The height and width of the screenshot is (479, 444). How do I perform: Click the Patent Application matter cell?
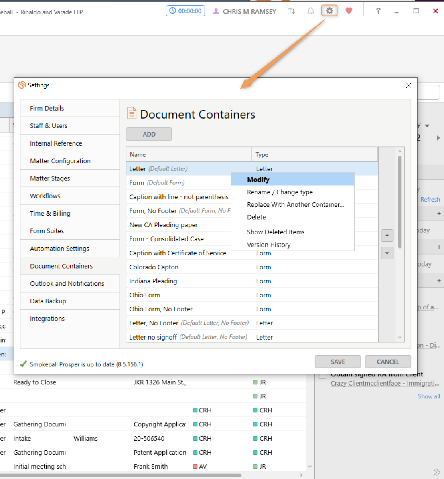pos(160,453)
